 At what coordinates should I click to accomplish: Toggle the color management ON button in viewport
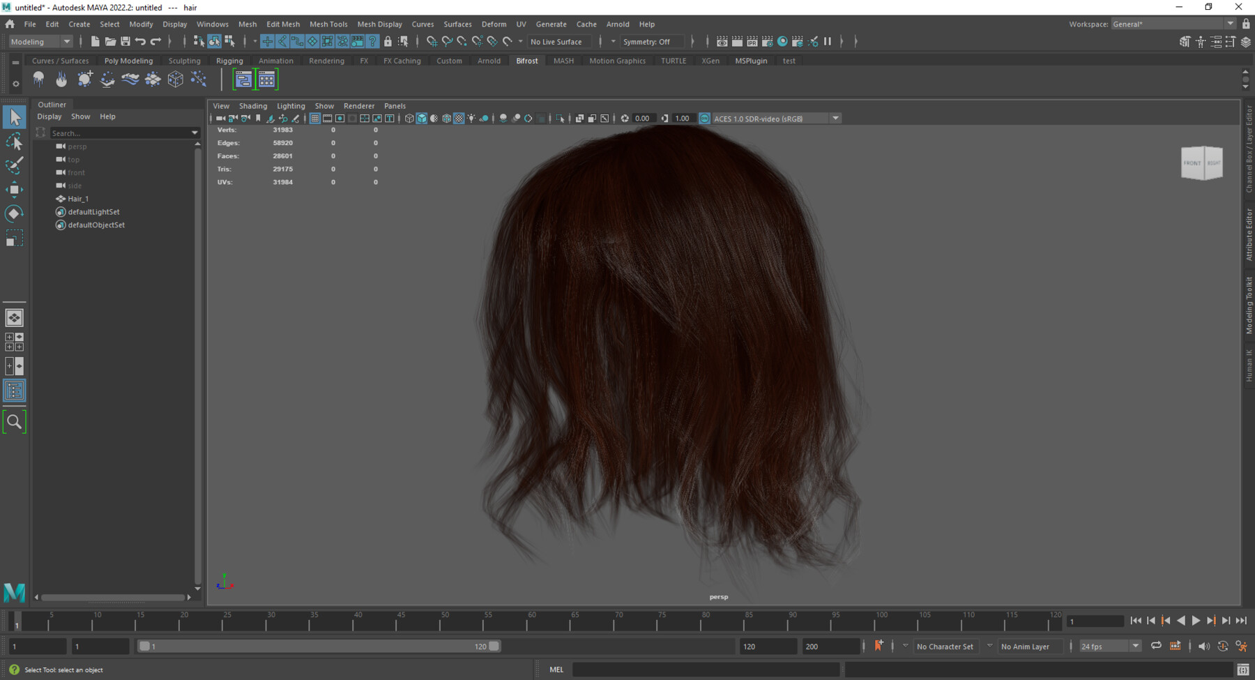click(x=704, y=119)
